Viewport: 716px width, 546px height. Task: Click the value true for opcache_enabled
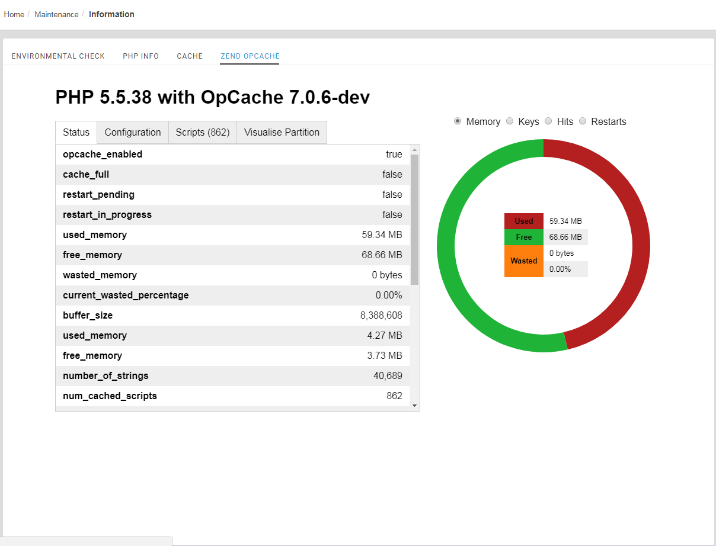(x=394, y=155)
